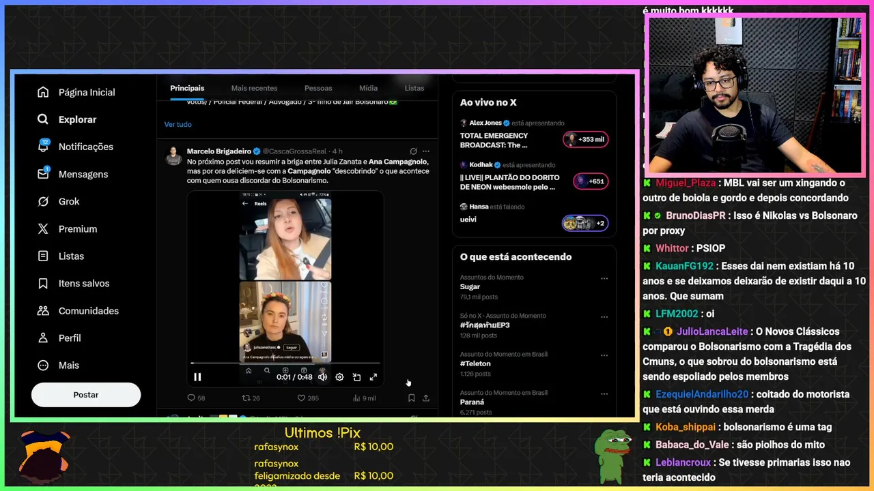Switch to the Mídia tab
This screenshot has height=491, width=874.
[368, 88]
